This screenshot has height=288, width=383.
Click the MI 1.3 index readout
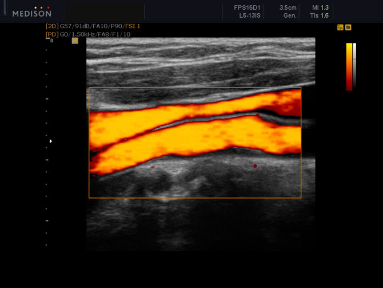coord(321,8)
